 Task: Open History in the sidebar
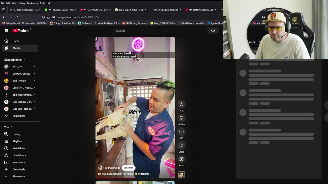coord(20,134)
